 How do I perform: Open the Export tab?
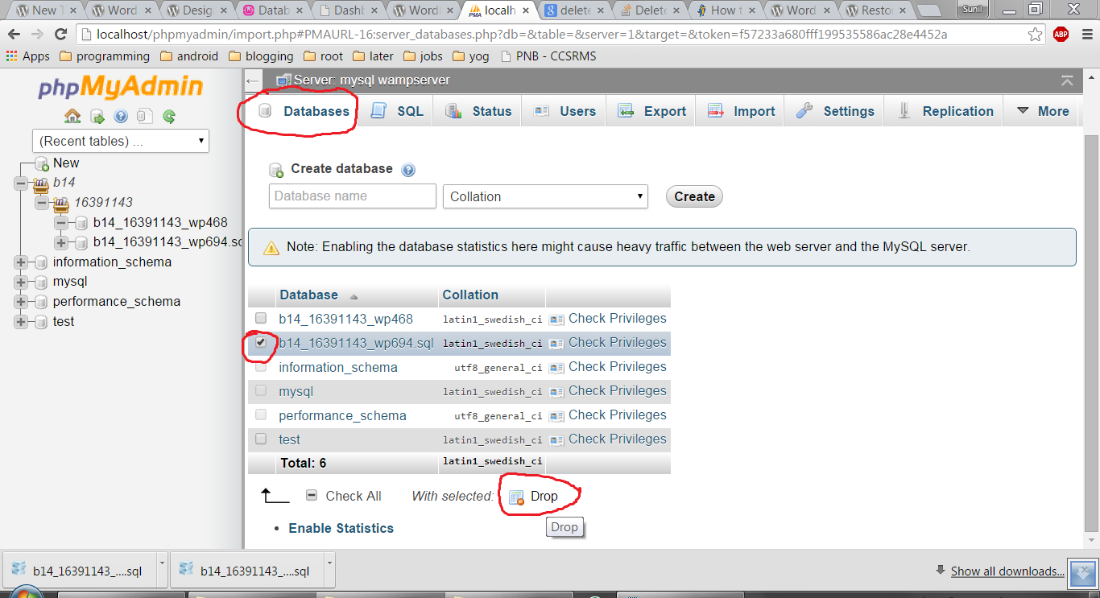[x=652, y=111]
